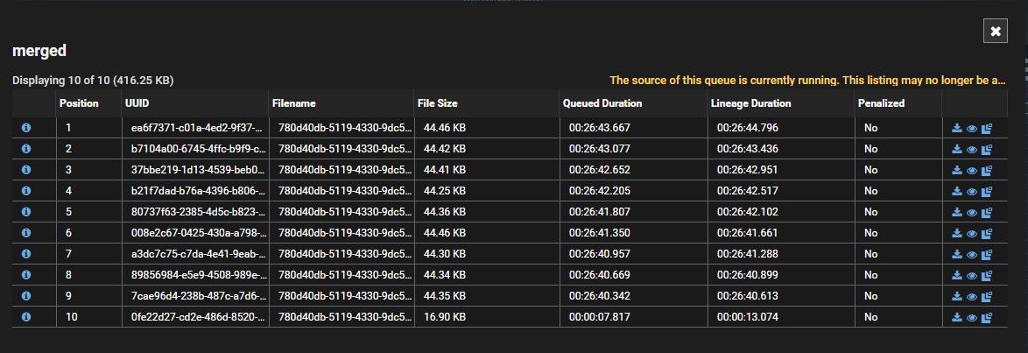The height and width of the screenshot is (353, 1028).
Task: Click the 'merged' queue title
Action: click(x=39, y=51)
